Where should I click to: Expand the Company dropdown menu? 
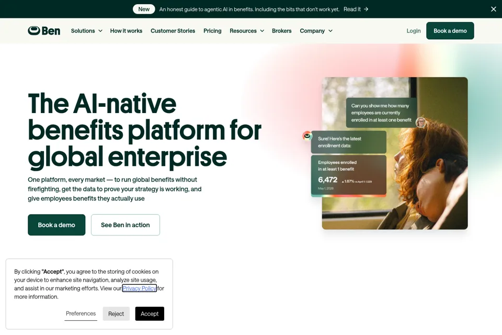316,31
